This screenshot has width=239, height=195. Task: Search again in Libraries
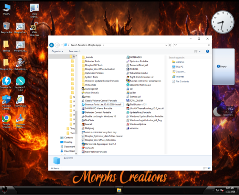pyautogui.click(x=178, y=62)
